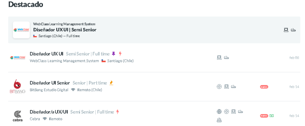305x126 pixels.
Task: Click the red lightning bolt in the Cebra row
Action: click(x=117, y=112)
